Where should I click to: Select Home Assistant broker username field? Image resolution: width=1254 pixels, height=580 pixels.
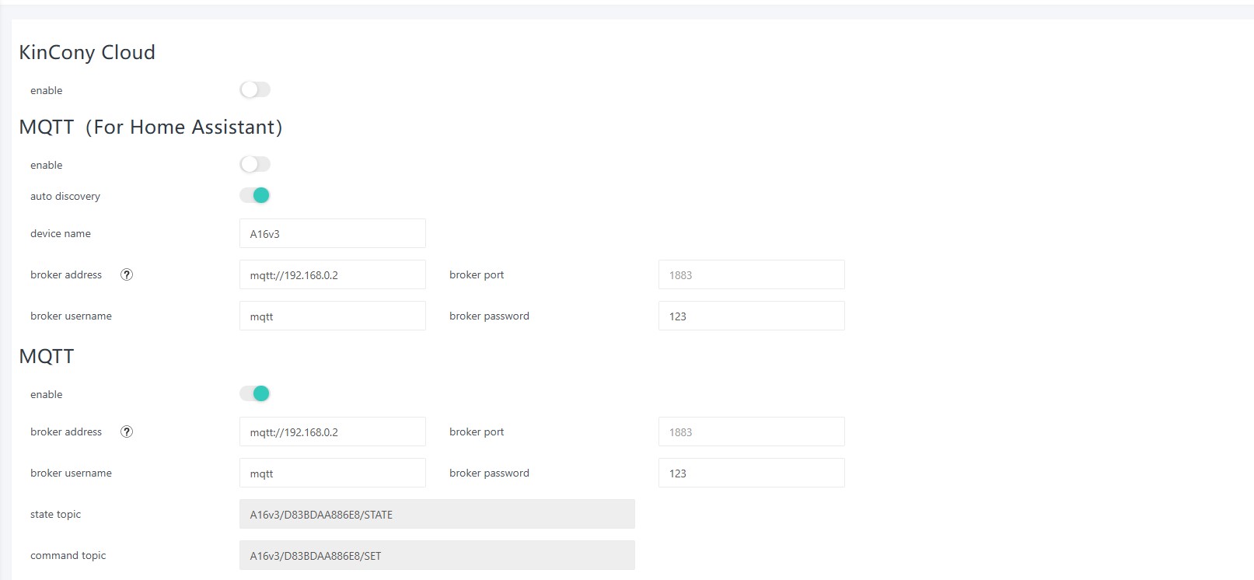point(332,316)
